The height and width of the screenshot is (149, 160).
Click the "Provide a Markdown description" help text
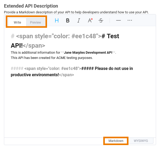pyautogui.click(x=76, y=12)
